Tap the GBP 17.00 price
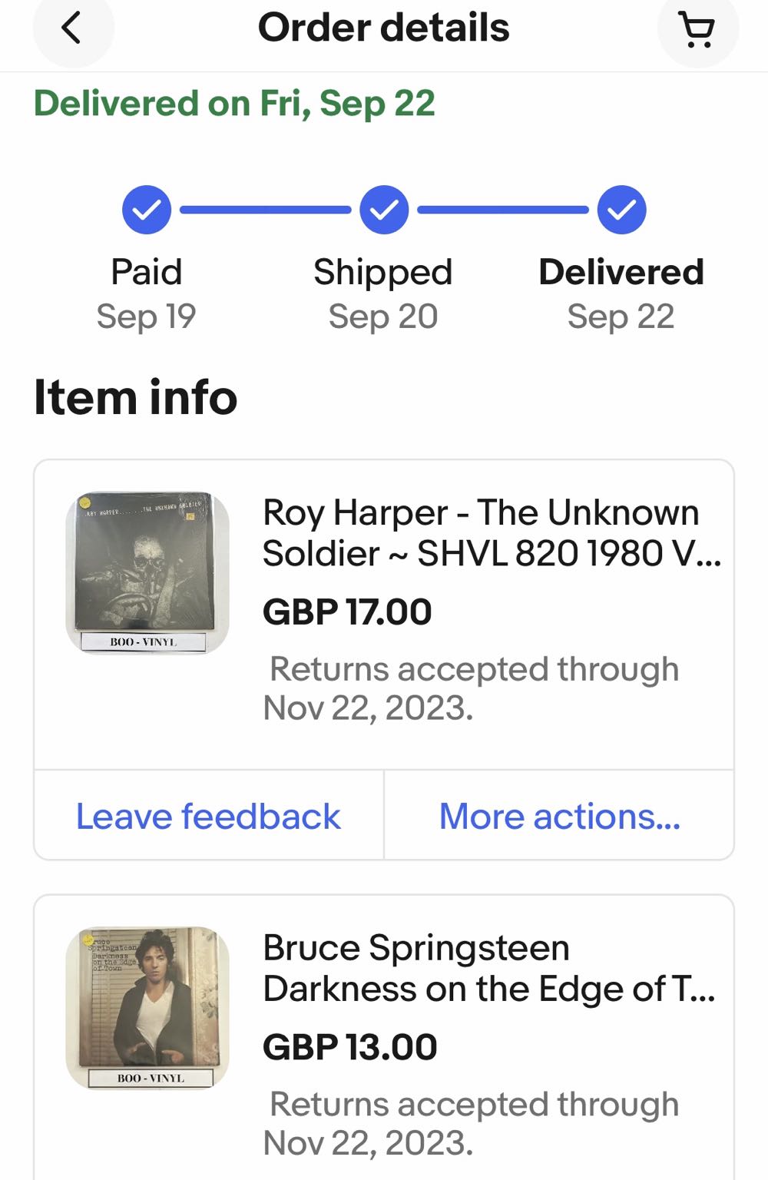Screen dimensions: 768x1180 coord(347,612)
